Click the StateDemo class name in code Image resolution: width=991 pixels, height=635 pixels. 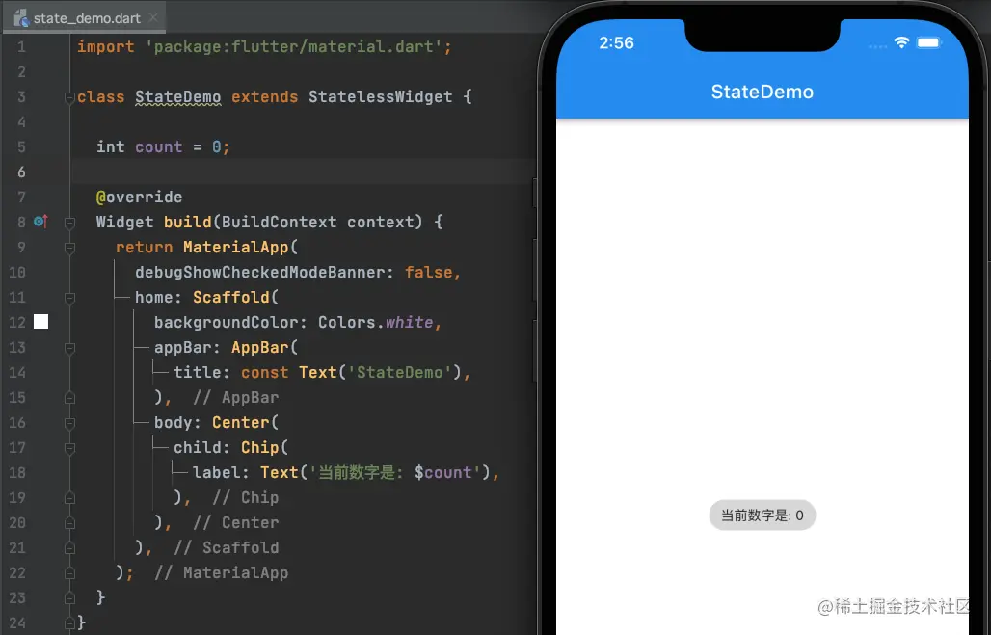tap(178, 97)
